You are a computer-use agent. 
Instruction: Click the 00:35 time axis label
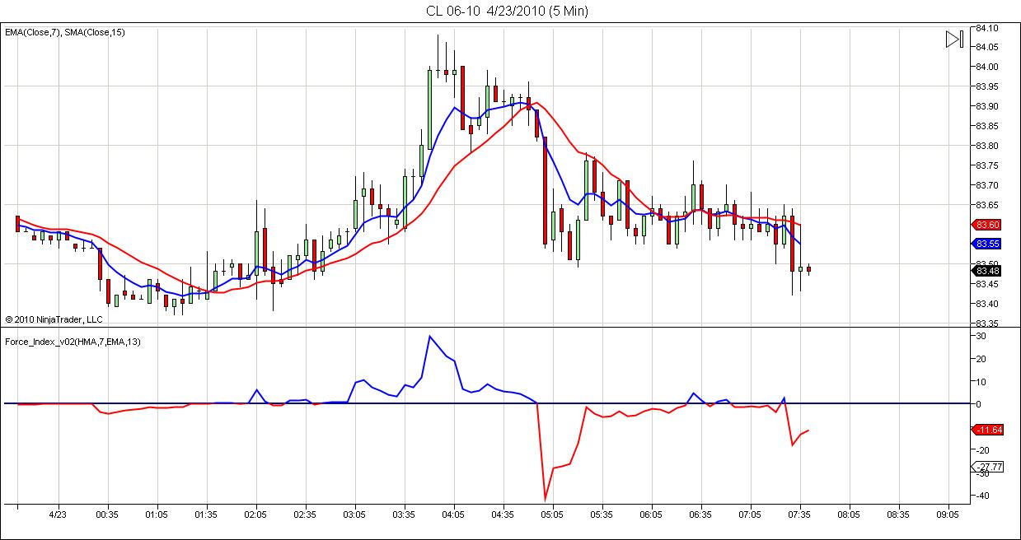107,514
